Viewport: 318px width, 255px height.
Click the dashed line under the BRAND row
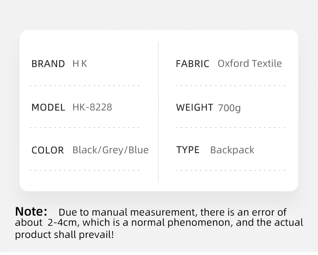[x=84, y=86]
